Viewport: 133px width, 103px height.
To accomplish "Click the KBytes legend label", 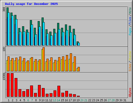I will 130,92.
